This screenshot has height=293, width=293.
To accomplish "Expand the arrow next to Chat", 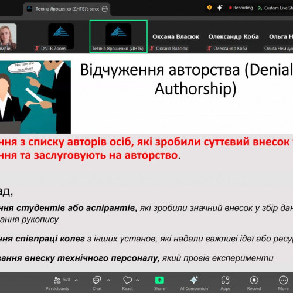I will (108, 280).
